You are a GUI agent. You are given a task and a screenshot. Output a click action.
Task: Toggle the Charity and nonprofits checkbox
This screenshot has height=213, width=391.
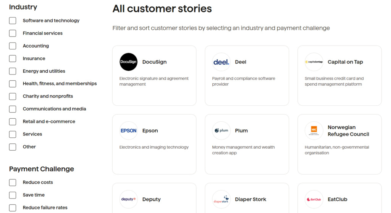(13, 96)
